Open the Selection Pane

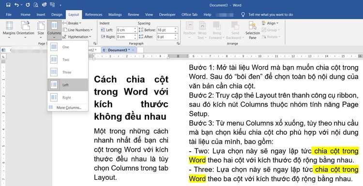coord(253,30)
